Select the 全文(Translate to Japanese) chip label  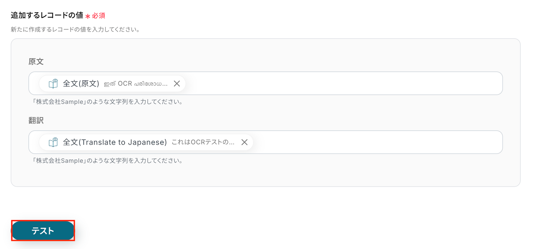tap(115, 142)
